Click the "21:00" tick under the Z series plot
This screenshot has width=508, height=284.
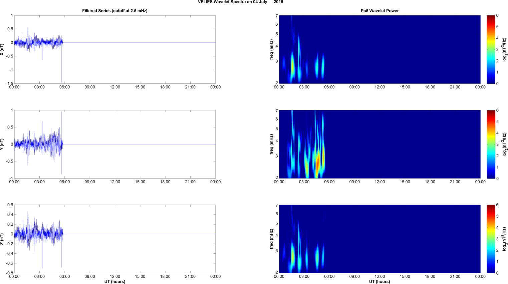coord(190,276)
